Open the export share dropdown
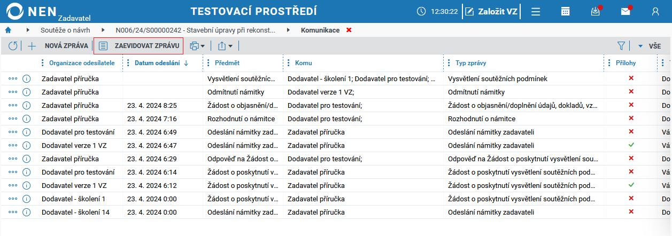Image resolution: width=672 pixels, height=236 pixels. pos(225,46)
